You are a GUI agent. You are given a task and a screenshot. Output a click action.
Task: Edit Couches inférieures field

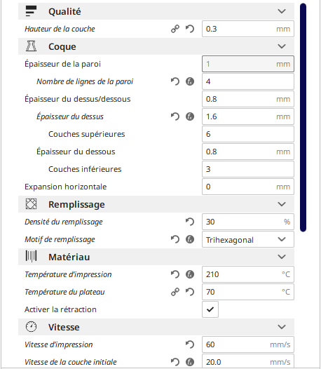click(248, 169)
